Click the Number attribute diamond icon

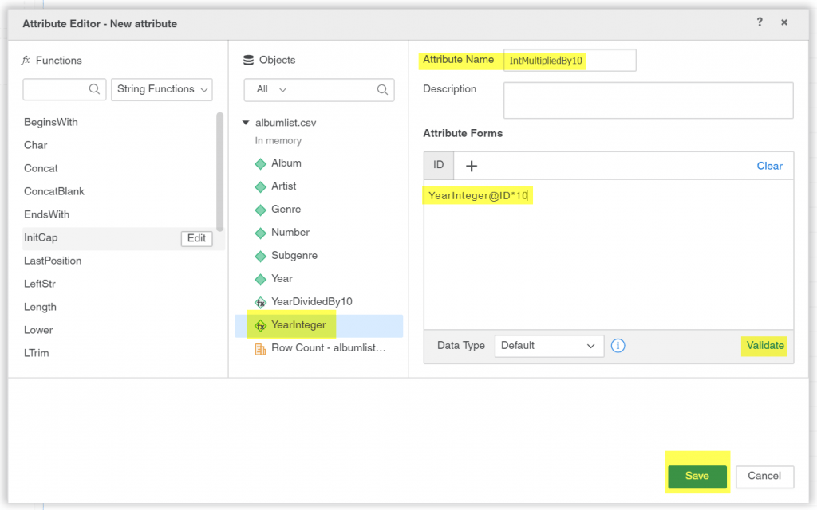coord(261,233)
